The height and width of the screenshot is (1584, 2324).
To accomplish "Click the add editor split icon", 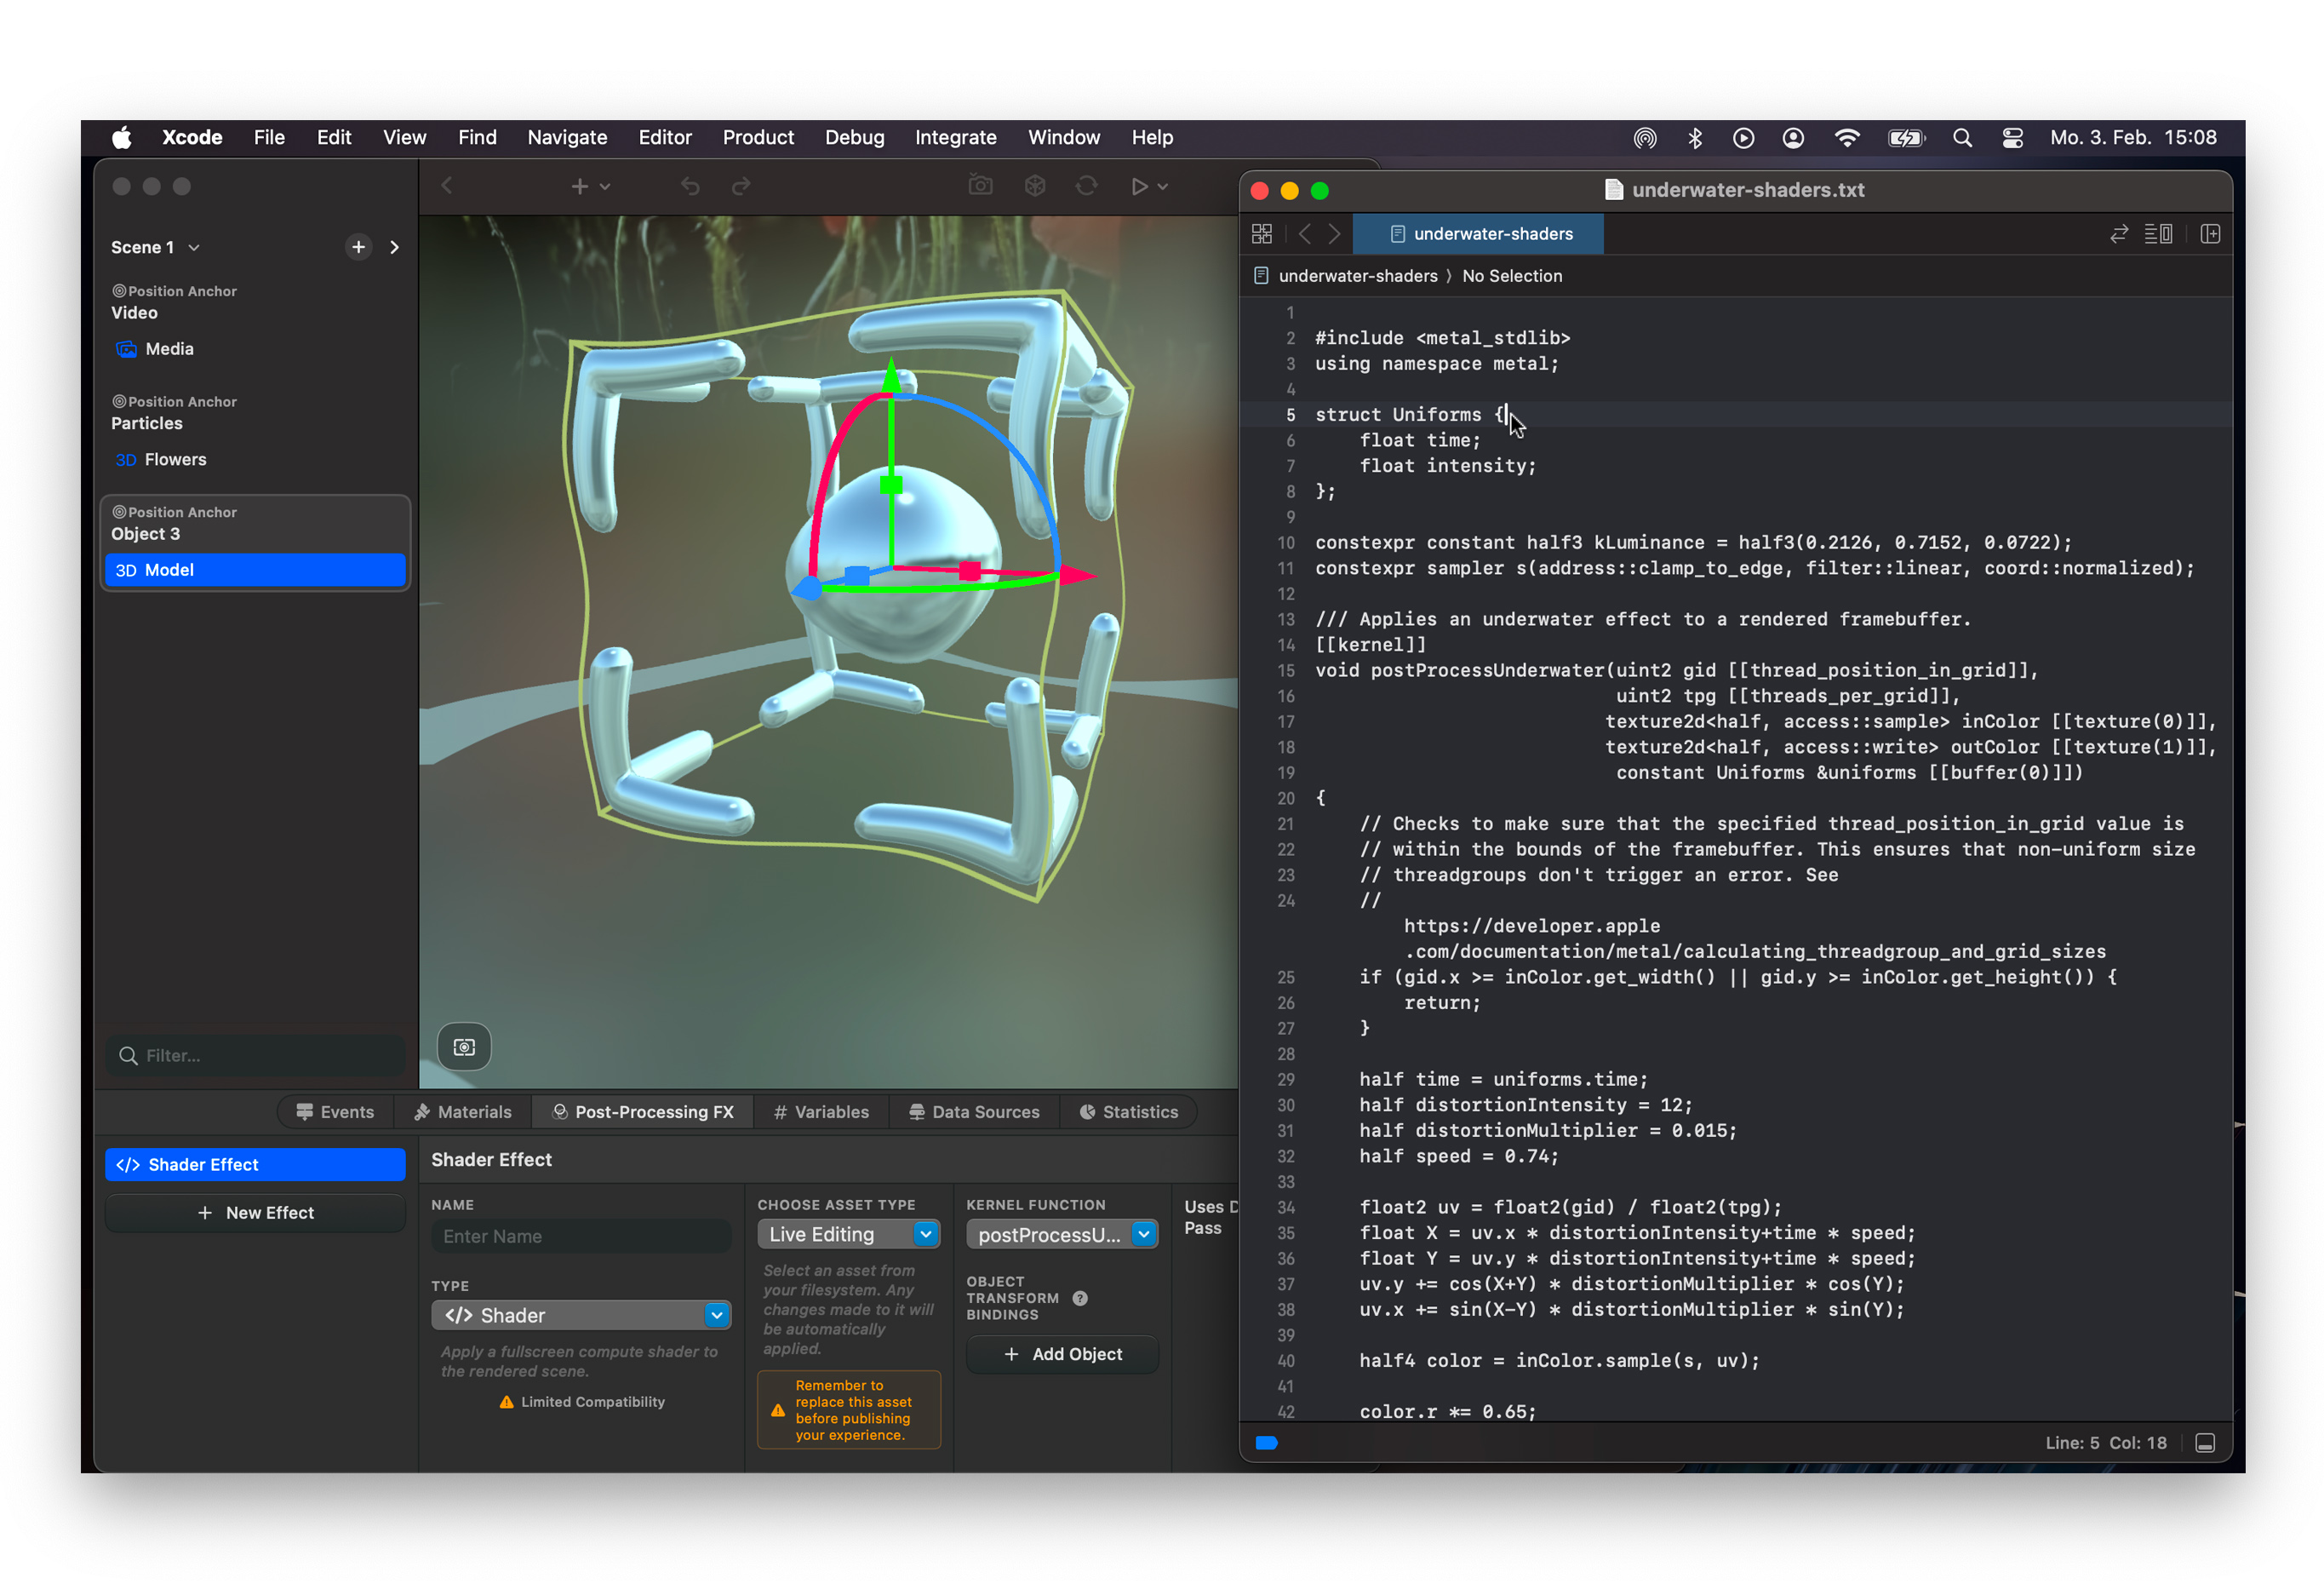I will [x=2210, y=234].
